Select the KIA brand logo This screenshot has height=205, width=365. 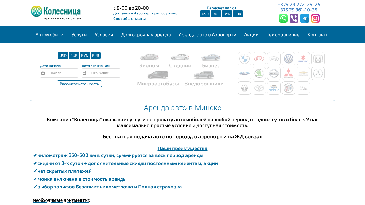(259, 59)
